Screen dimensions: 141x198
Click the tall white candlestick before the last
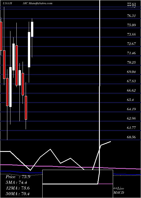coord(29,49)
